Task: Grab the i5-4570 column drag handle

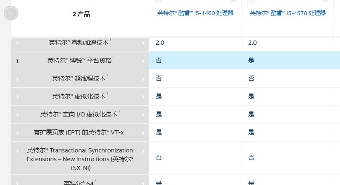Action: coord(251,1)
